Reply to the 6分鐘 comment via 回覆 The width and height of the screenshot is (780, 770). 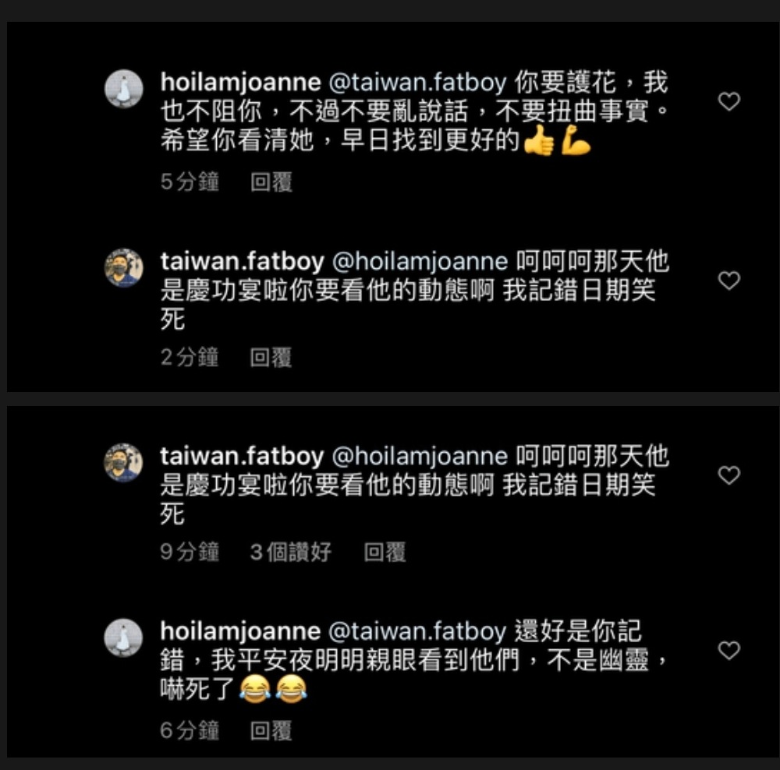pyautogui.click(x=271, y=731)
